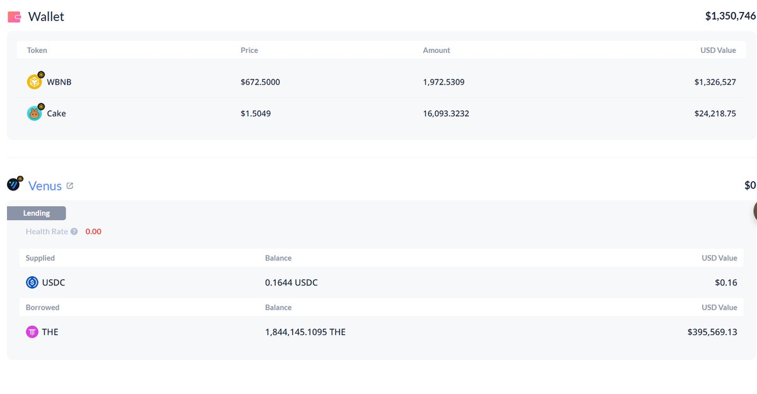Open the Venus protocol link
Image resolution: width=757 pixels, height=394 pixels.
tap(45, 186)
